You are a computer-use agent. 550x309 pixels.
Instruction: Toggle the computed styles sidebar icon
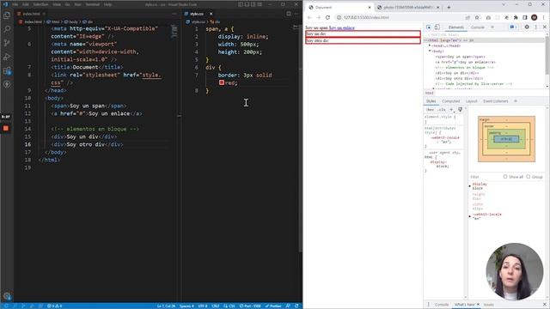click(x=461, y=110)
